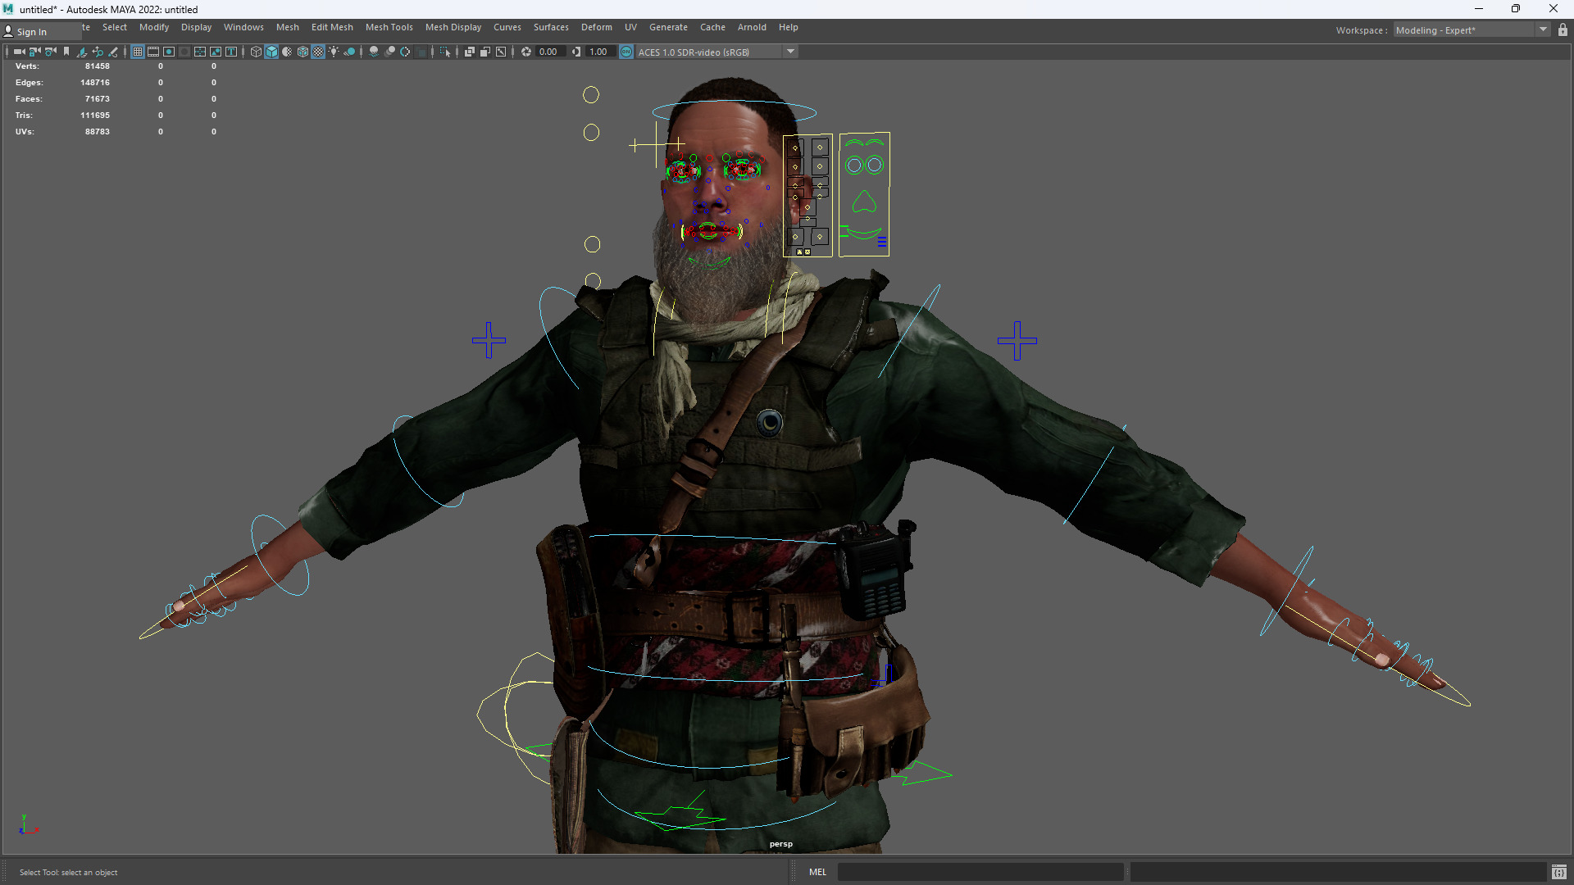Image resolution: width=1574 pixels, height=885 pixels.
Task: Toggle the Lock Camera icon
Action: point(34,52)
